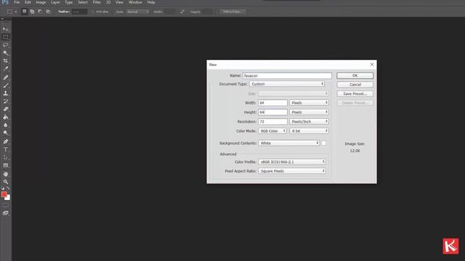Viewport: 465px width, 261px height.
Task: Select the Rectangular Marquee tool
Action: [x=6, y=37]
